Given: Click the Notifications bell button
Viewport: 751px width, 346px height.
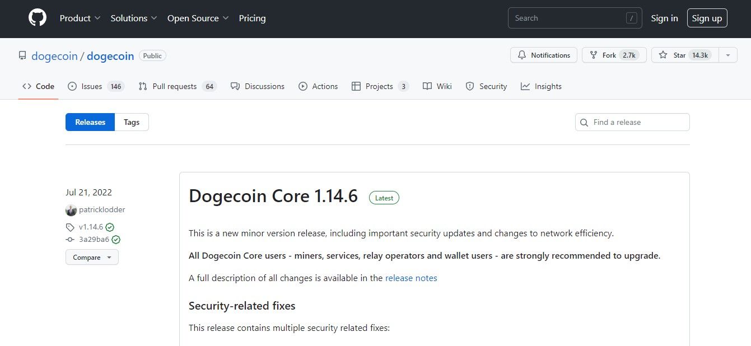Looking at the screenshot, I should (x=544, y=55).
